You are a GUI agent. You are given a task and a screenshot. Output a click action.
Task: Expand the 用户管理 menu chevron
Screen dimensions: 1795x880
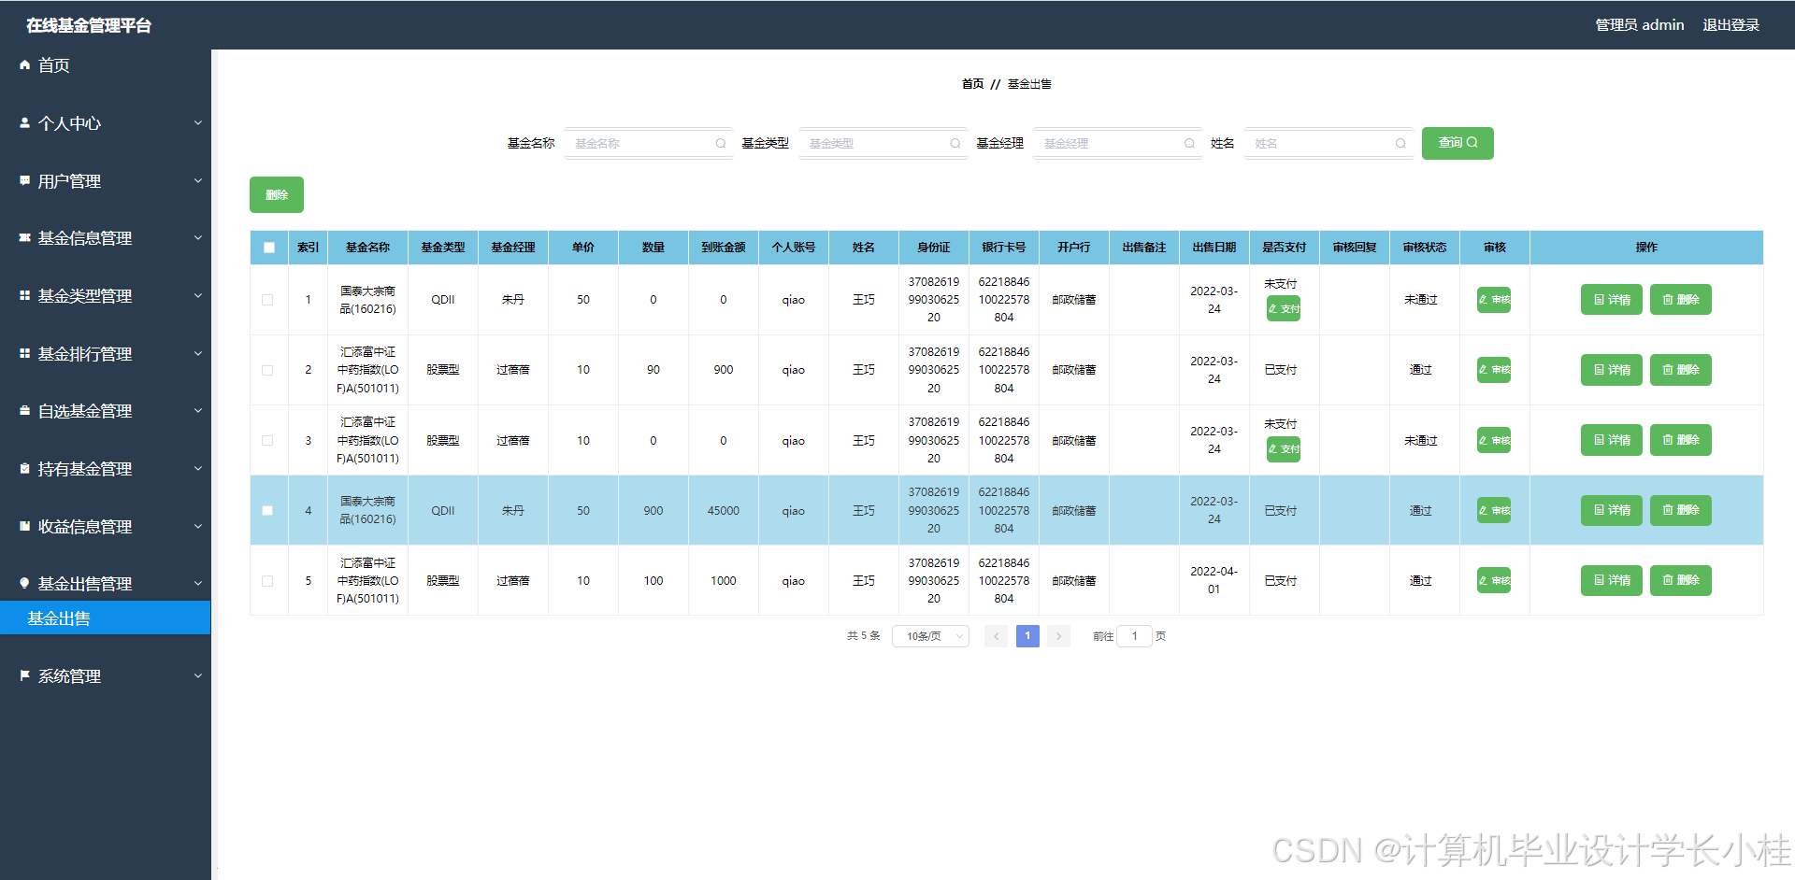(198, 180)
